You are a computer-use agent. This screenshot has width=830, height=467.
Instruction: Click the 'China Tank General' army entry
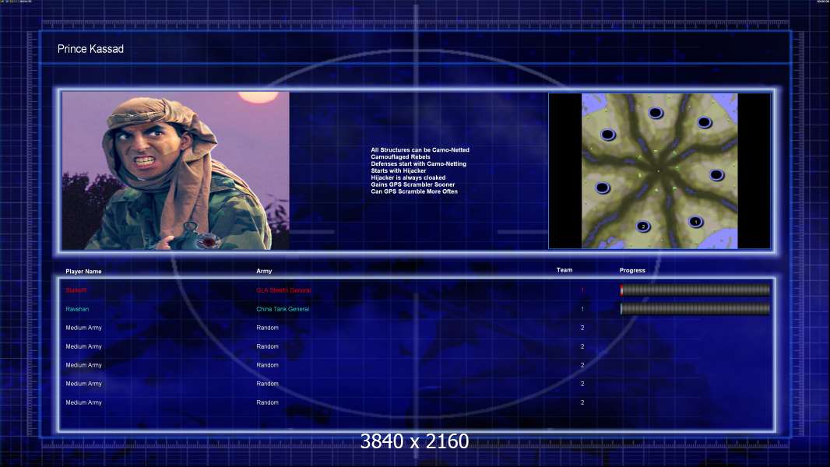(x=283, y=309)
